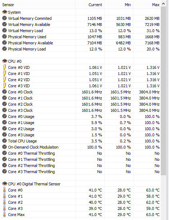Click the Core #0 VID lightning bolt icon

coord(5,67)
